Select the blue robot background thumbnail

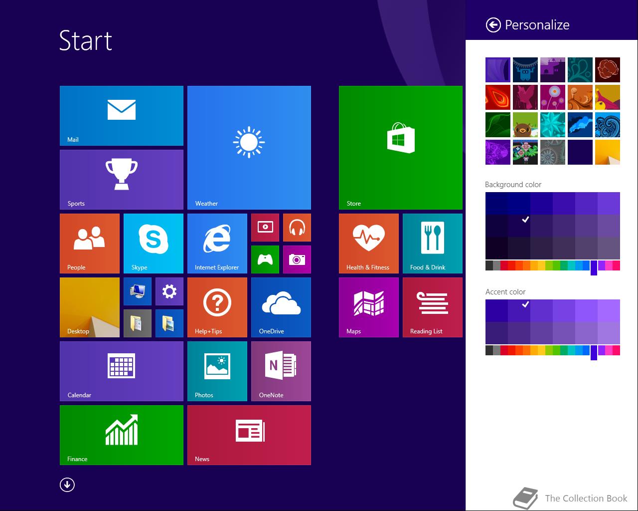pos(525,70)
